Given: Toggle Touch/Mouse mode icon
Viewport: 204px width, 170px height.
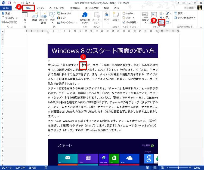Looking at the screenshot, I should [x=27, y=3].
